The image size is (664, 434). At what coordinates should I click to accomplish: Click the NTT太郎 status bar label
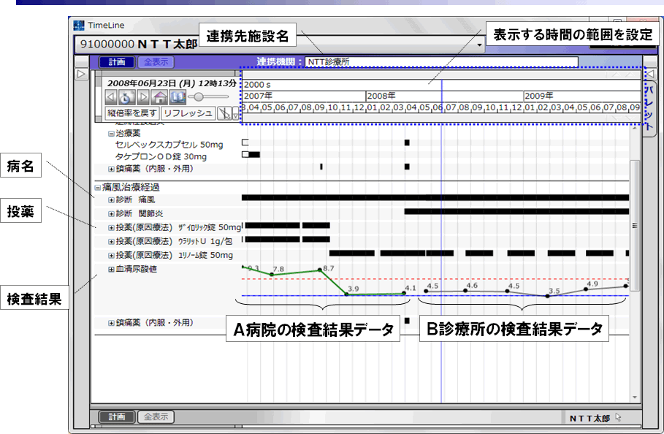click(x=589, y=419)
